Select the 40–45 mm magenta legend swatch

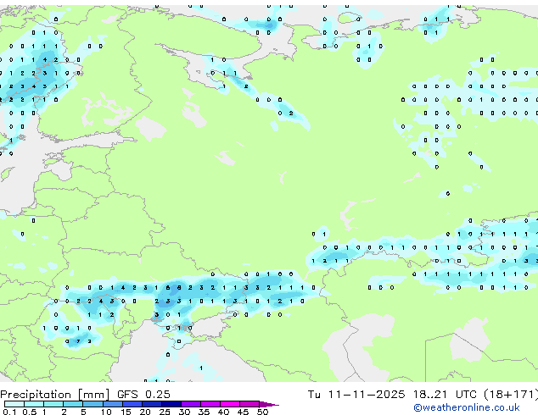click(230, 404)
